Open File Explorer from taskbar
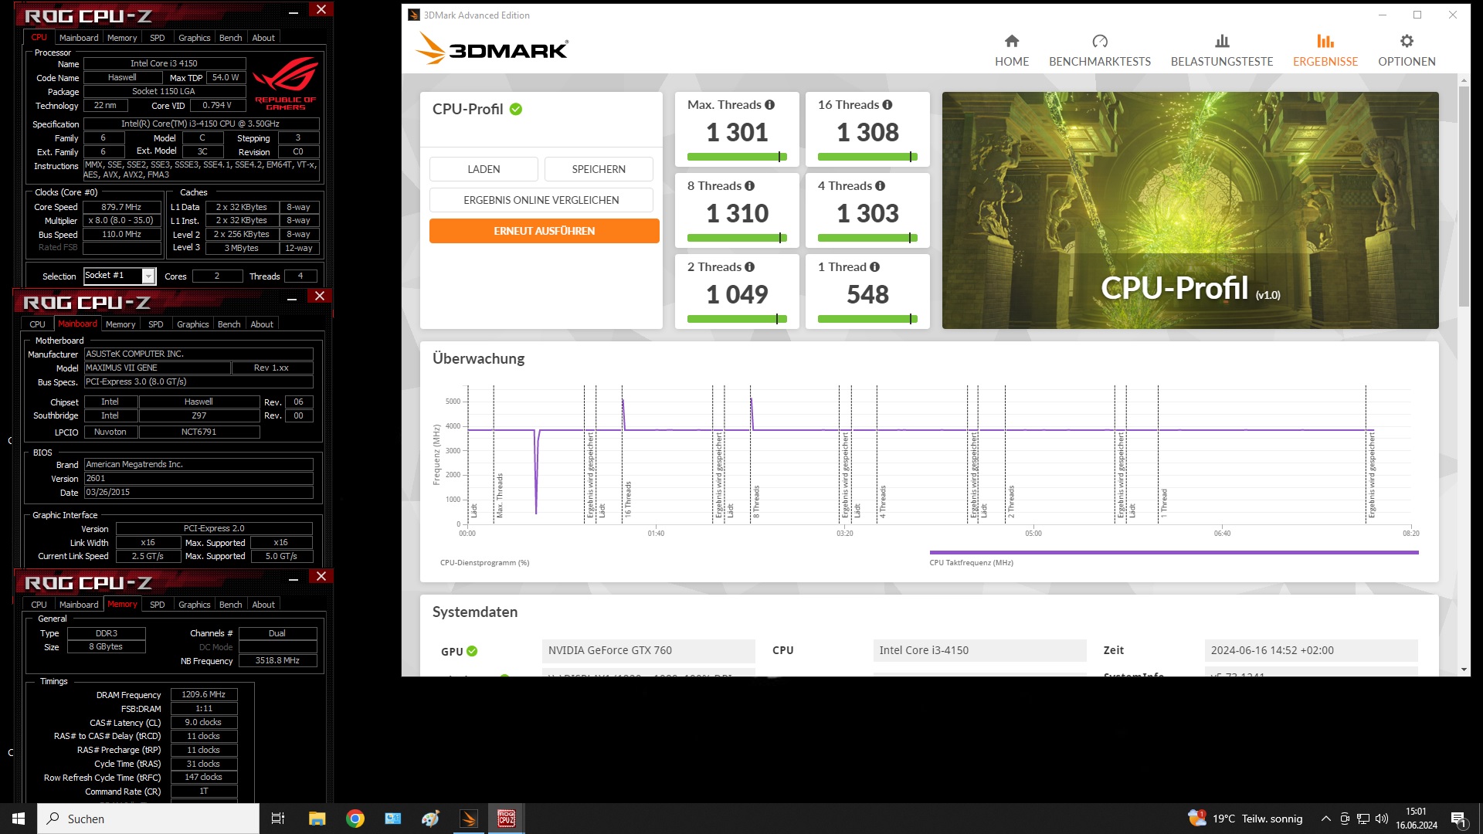This screenshot has width=1483, height=834. [x=317, y=819]
